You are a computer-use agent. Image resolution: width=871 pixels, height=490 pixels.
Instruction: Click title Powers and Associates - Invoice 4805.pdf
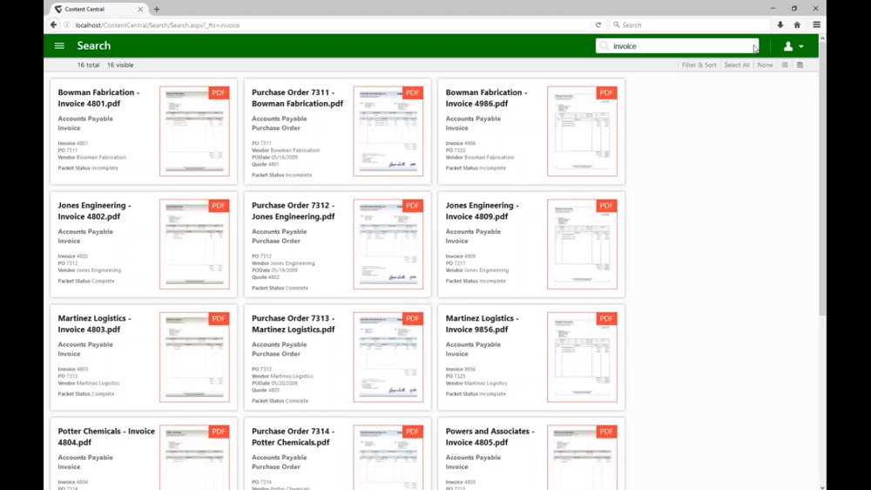490,437
